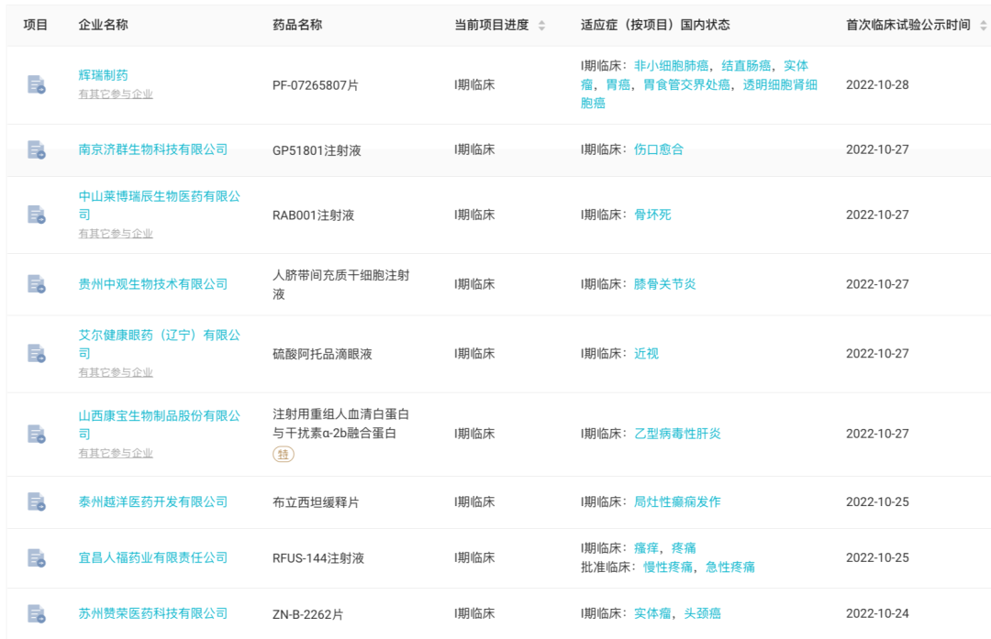Open project document icon for 辉瑞制药 row
Screen dimensions: 991x639
point(36,85)
